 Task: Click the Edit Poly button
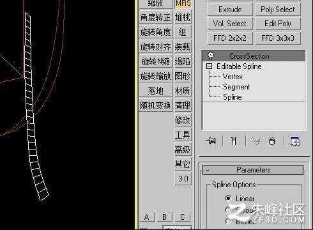pyautogui.click(x=278, y=24)
